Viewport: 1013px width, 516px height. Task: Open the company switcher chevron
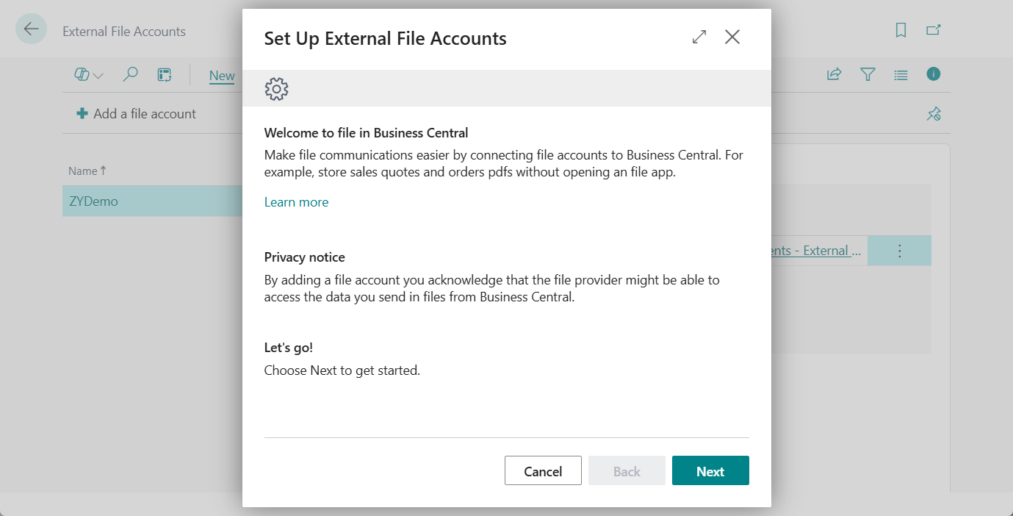click(98, 74)
